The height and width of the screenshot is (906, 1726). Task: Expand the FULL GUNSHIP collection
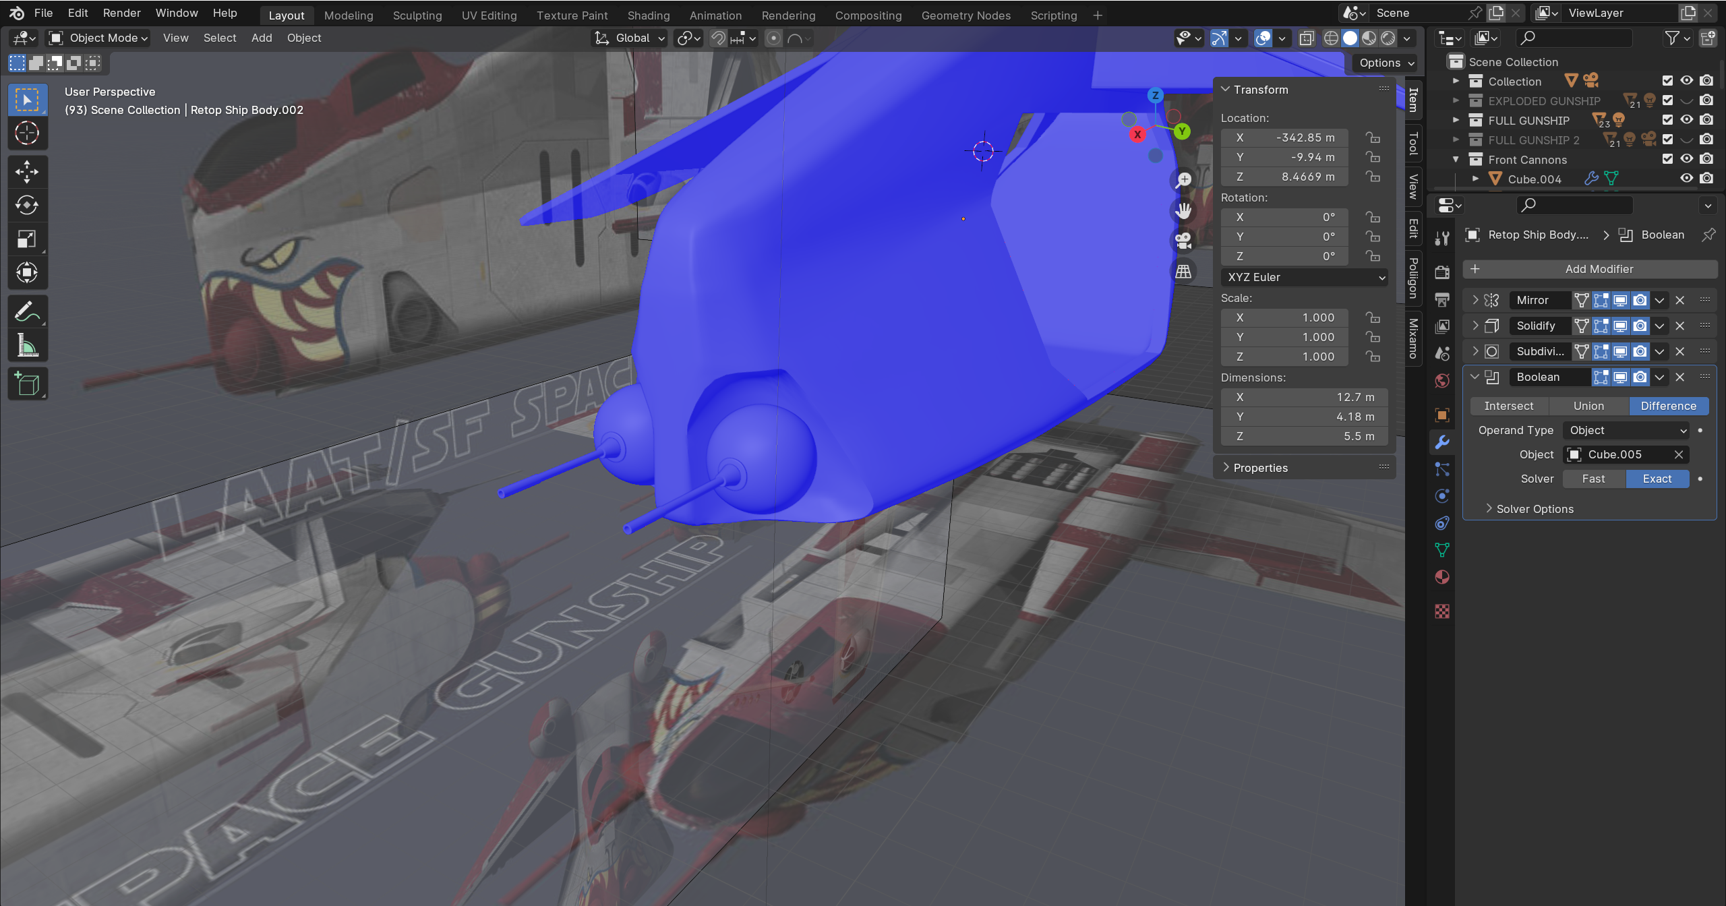coord(1456,120)
